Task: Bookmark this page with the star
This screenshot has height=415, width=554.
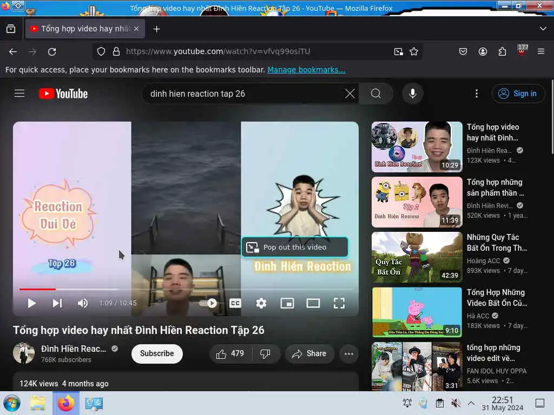Action: click(x=414, y=52)
